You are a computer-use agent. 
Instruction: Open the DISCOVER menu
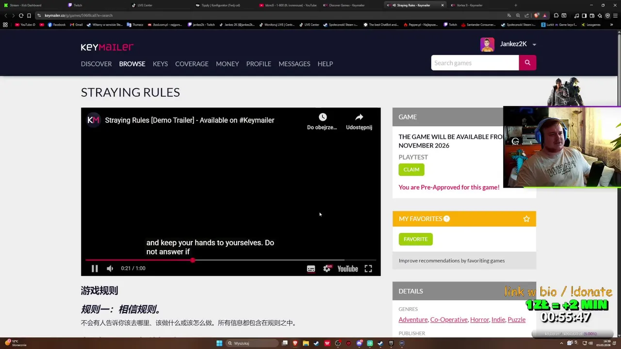[96, 64]
